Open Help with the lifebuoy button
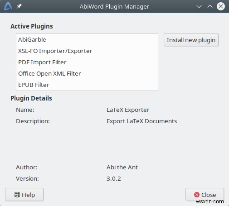The image size is (229, 206). 24,195
